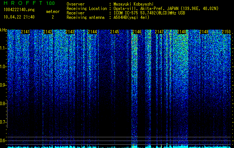
Task: Click the file name 1004222140.png
Action: point(19,10)
